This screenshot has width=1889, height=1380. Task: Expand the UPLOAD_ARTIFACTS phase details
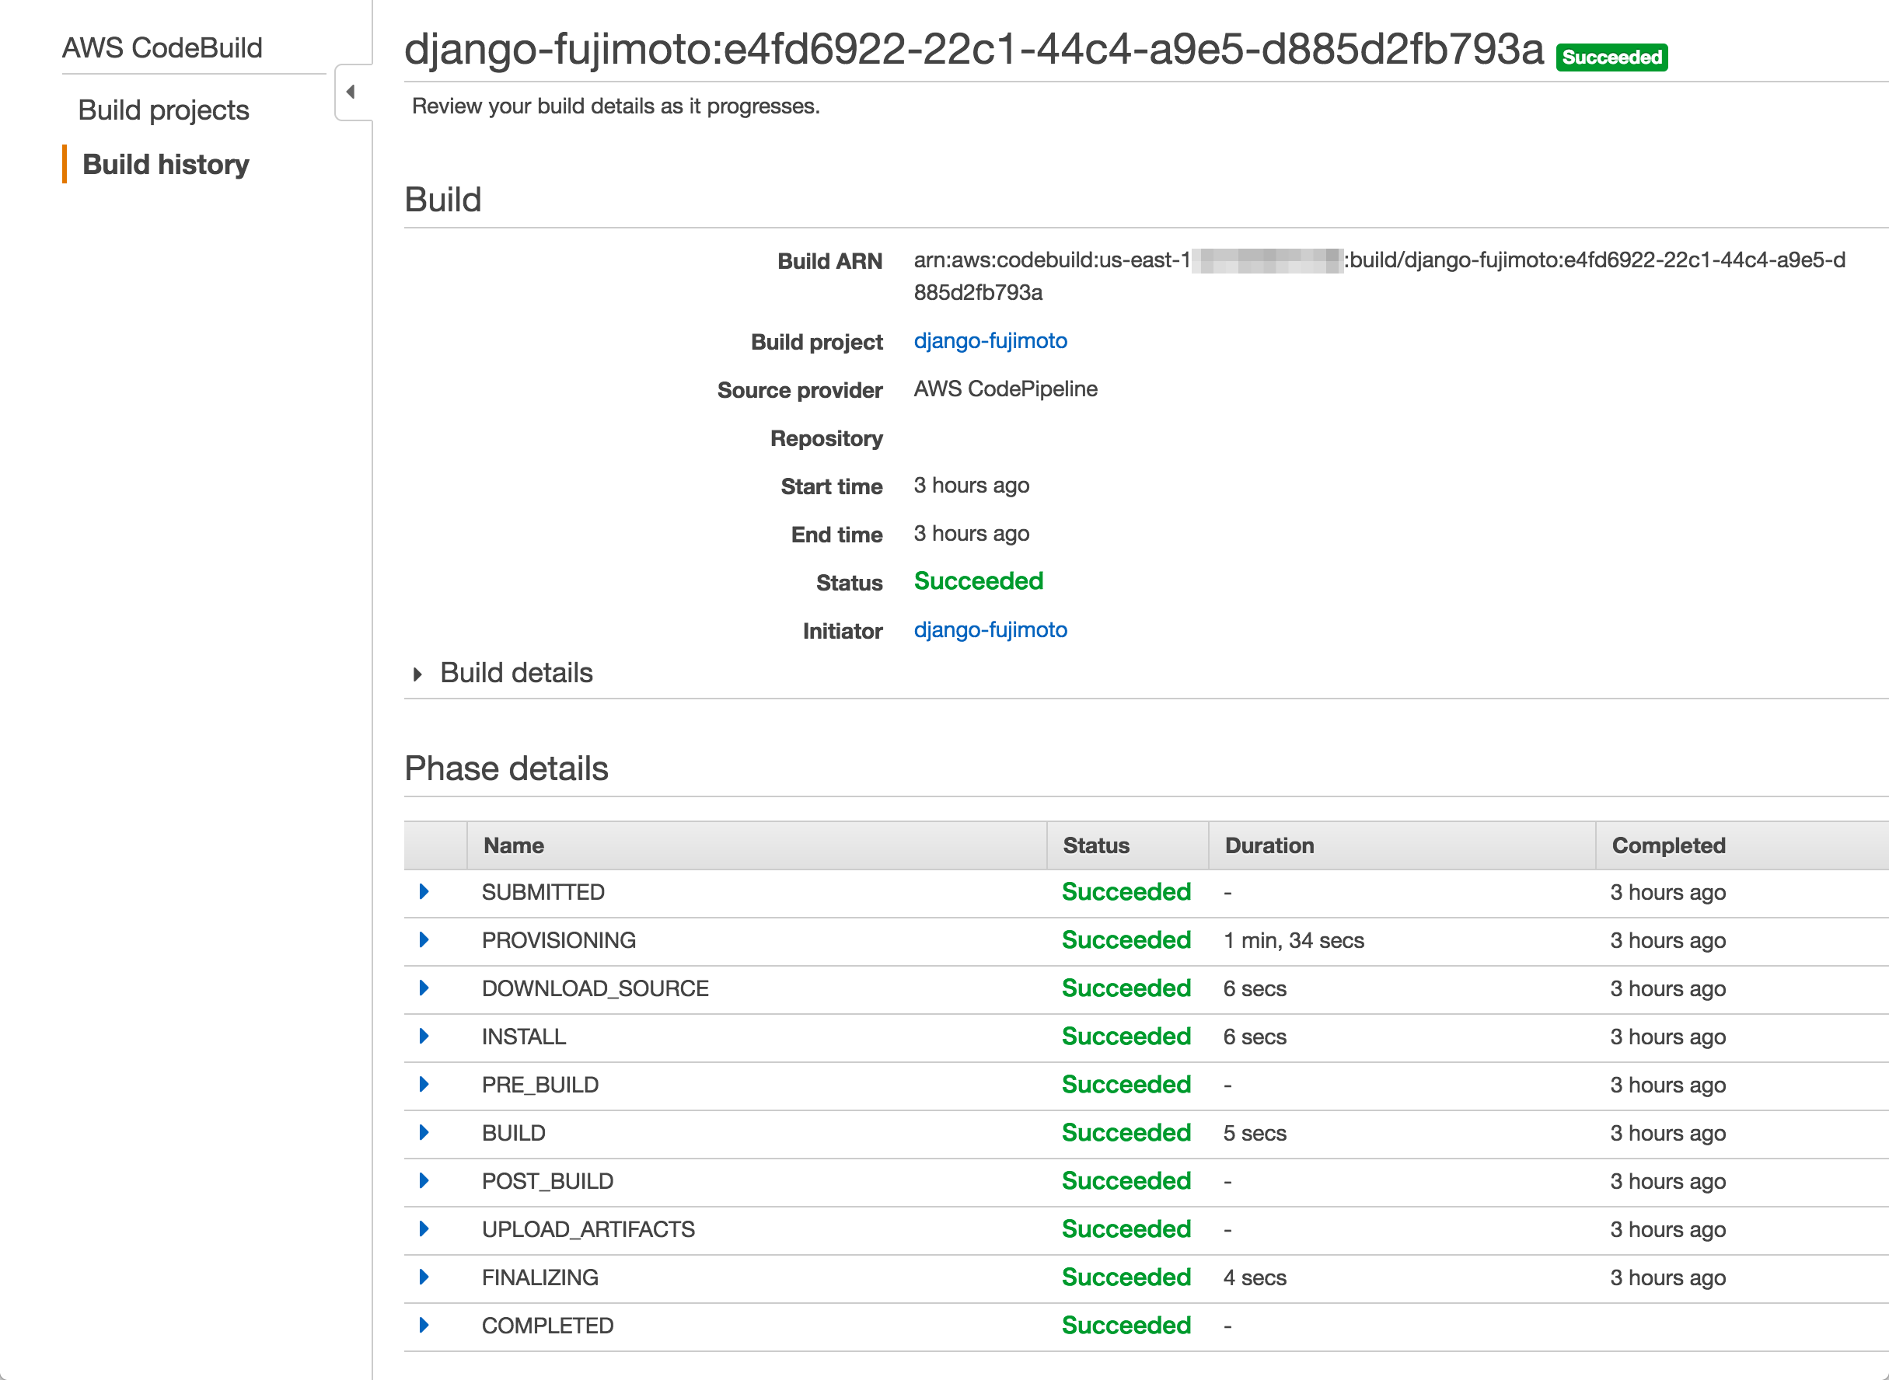(424, 1228)
